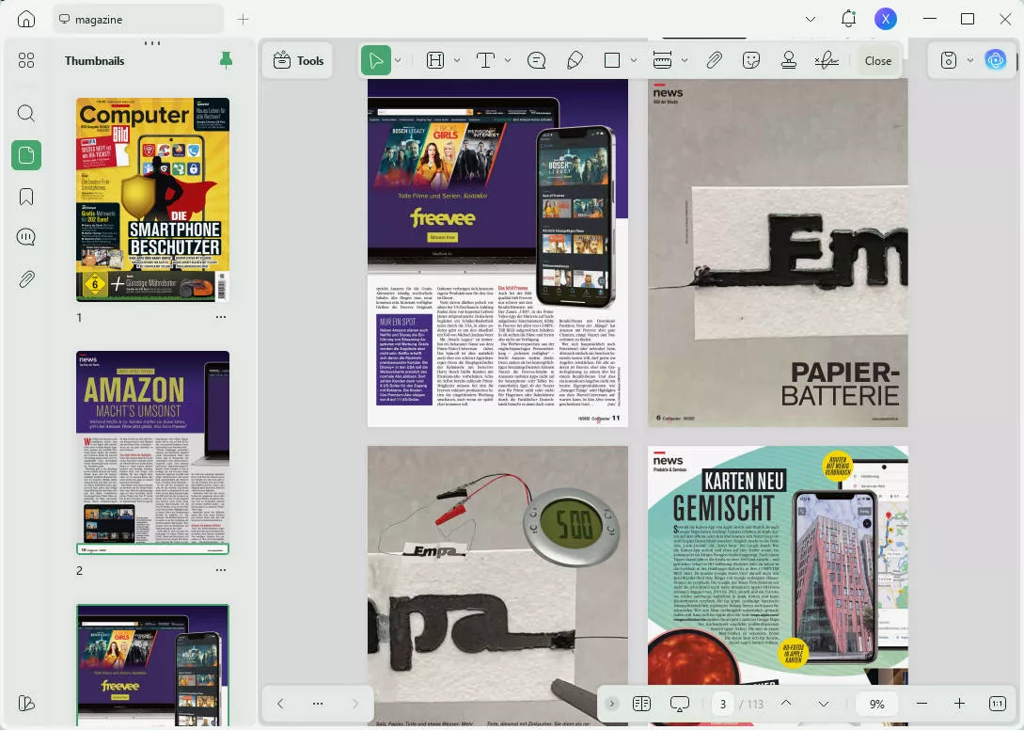
Task: Toggle the actual size 1:1 view
Action: pos(998,704)
